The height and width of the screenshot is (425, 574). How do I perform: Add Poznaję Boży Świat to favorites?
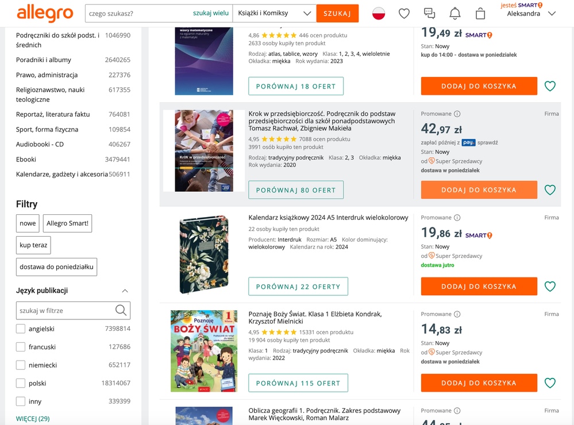pyautogui.click(x=550, y=383)
